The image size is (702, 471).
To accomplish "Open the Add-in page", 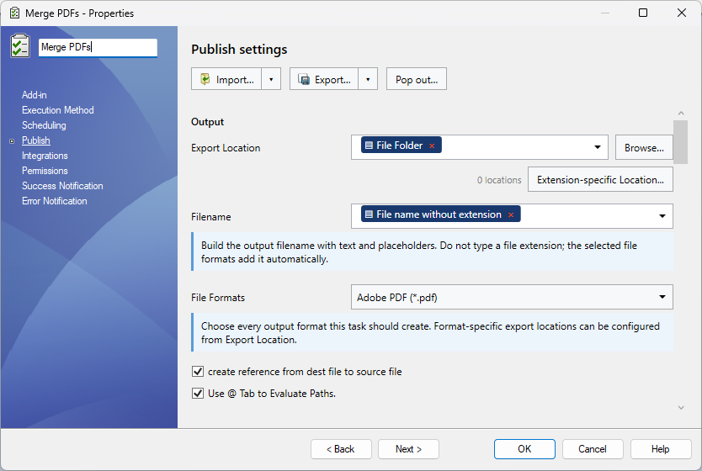I will pos(35,95).
